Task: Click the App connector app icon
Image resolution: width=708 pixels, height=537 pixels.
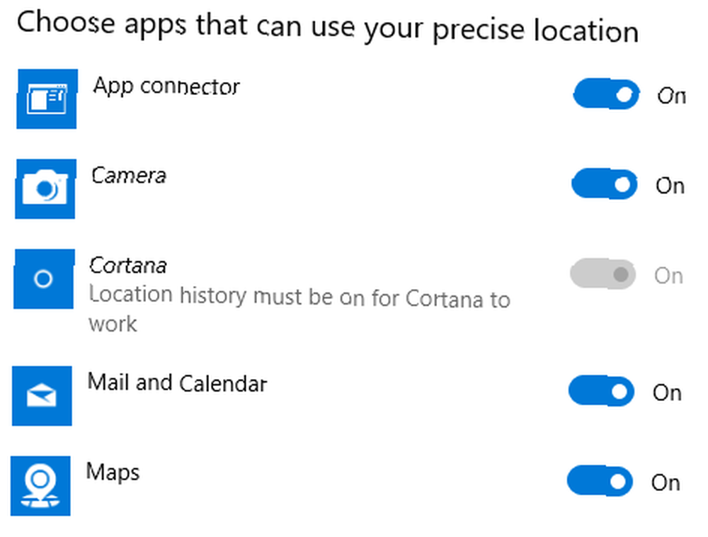Action: (x=47, y=99)
